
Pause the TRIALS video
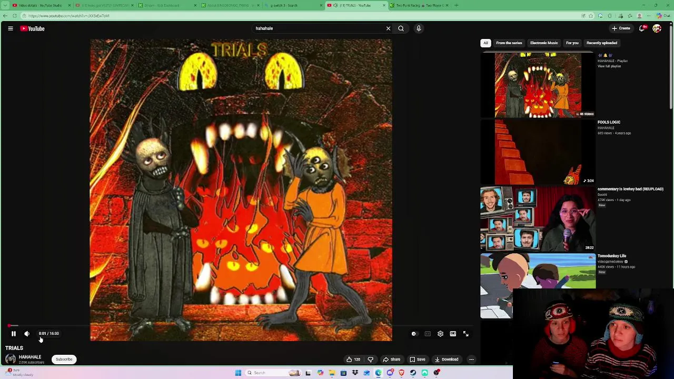point(14,333)
